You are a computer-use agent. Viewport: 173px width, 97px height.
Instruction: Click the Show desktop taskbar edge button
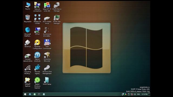(x=149, y=94)
